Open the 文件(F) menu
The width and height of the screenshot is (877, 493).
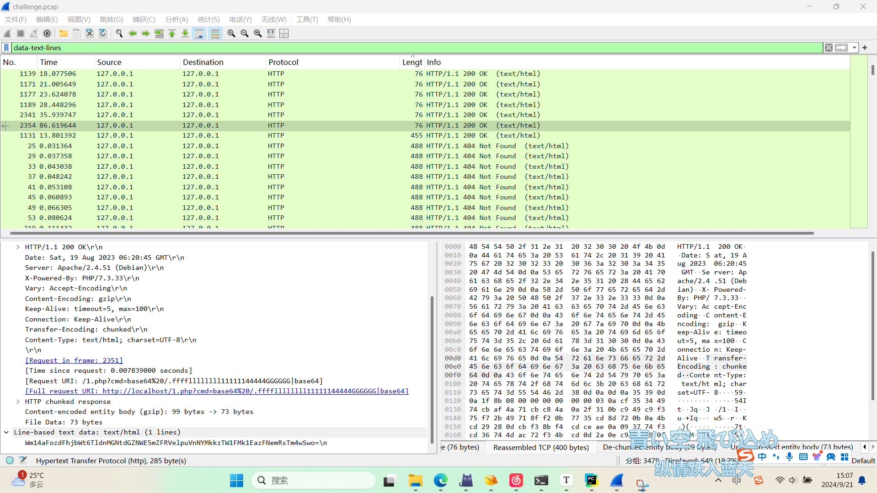16,19
